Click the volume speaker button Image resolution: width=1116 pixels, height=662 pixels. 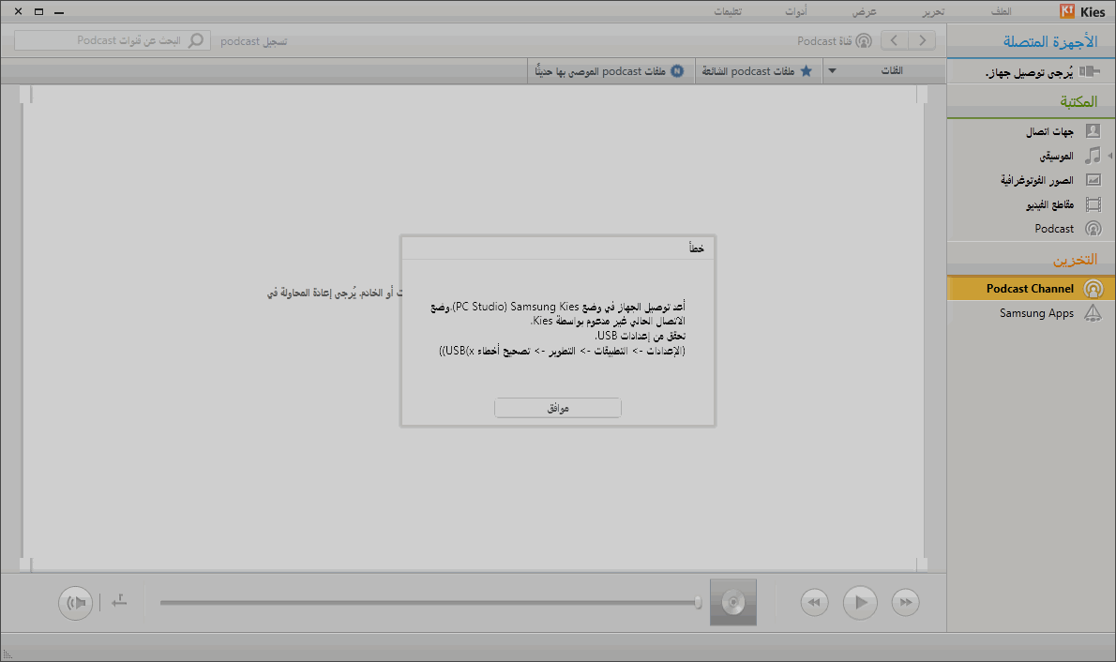point(75,602)
